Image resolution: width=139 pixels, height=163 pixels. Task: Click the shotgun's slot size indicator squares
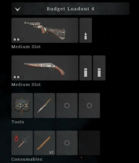(x=18, y=77)
